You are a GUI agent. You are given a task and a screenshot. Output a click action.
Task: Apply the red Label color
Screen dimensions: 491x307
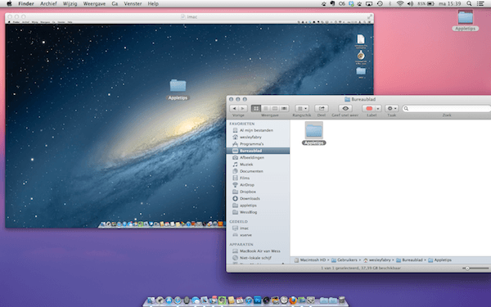[369, 108]
